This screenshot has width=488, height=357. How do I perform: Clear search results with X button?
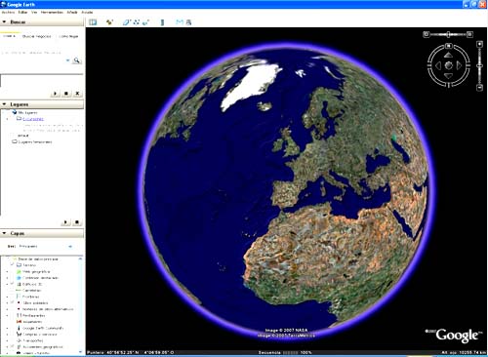point(77,94)
